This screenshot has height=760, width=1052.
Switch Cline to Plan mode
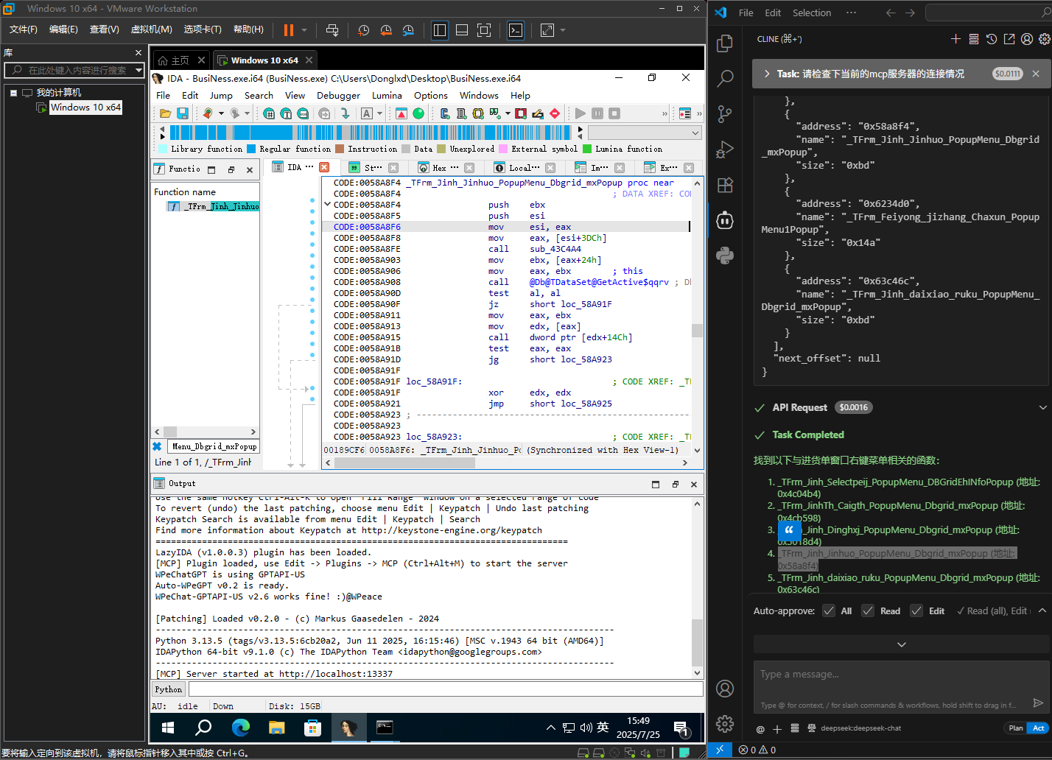[x=1015, y=728]
